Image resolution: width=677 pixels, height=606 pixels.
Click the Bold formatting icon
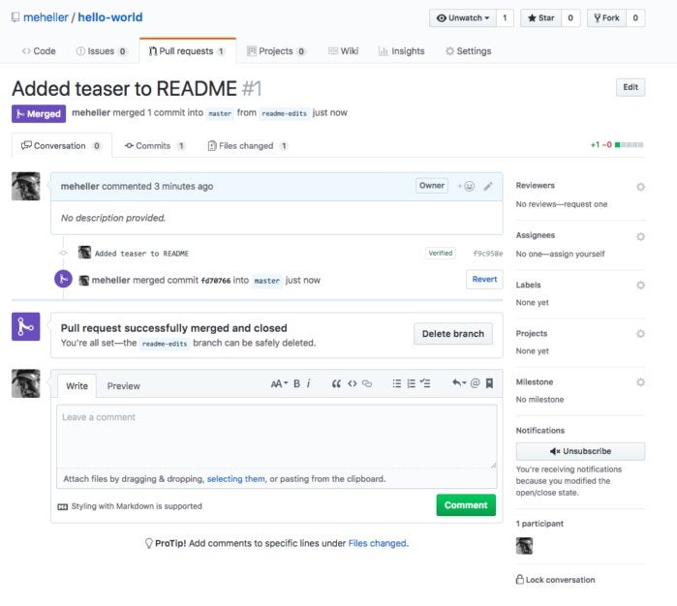click(x=296, y=383)
